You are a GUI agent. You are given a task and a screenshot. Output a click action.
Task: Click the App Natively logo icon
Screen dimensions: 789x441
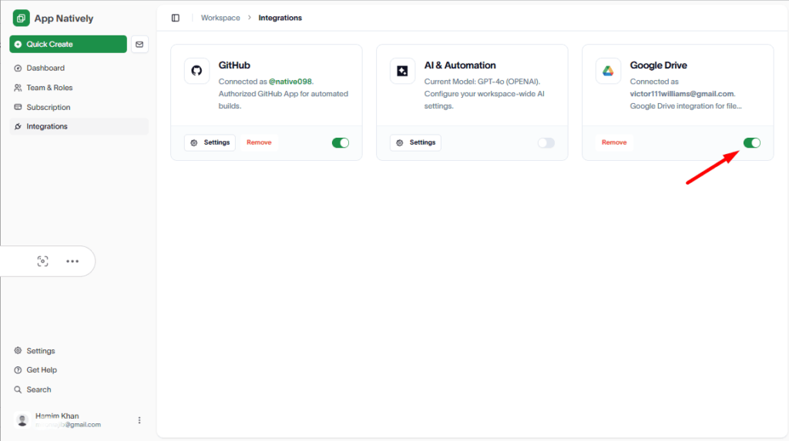(21, 18)
